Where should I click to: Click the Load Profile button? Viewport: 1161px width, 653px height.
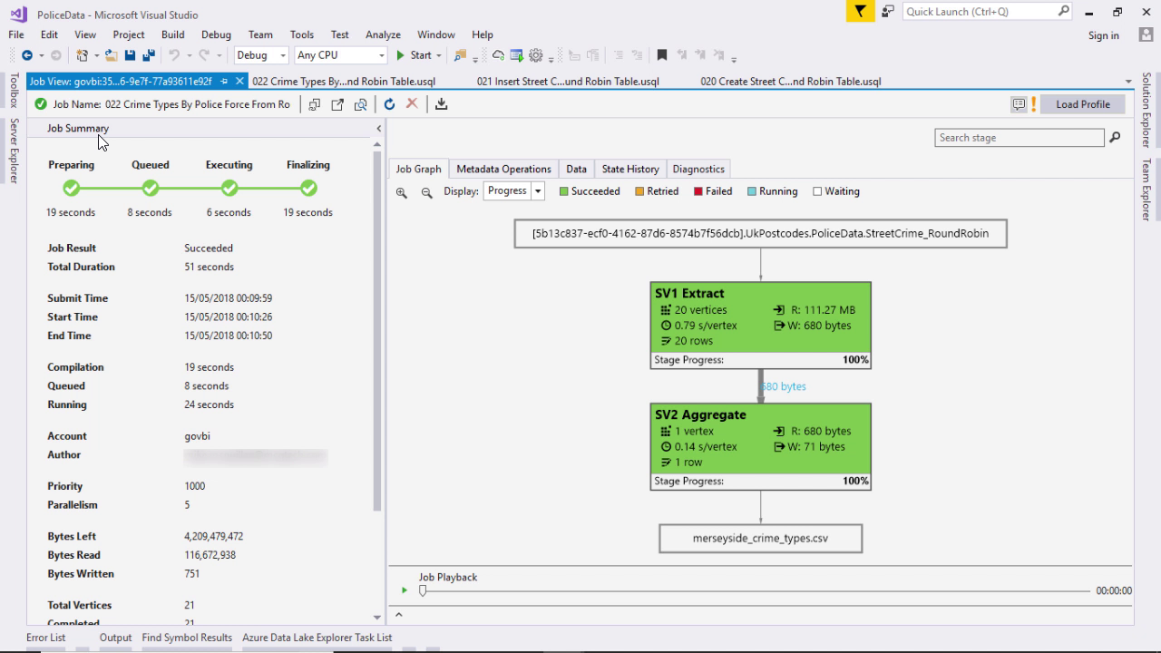1082,104
